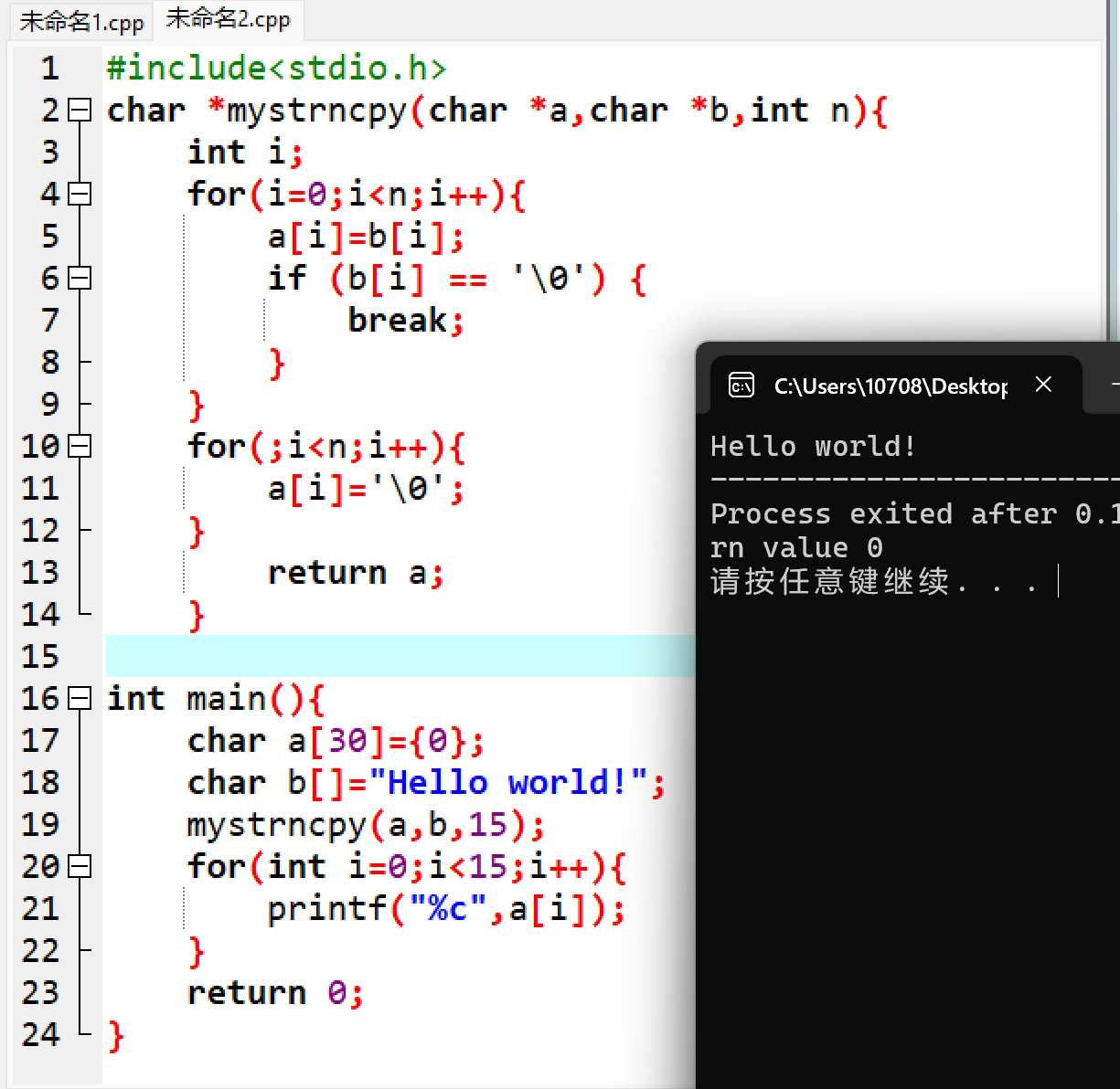Click the a[i]='\0'; assignment line
The image size is (1120, 1089).
pyautogui.click(x=366, y=489)
